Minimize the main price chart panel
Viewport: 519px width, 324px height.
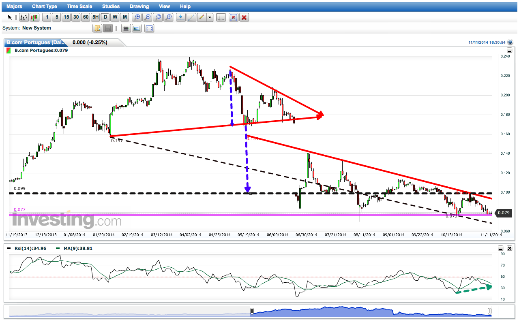point(509,50)
